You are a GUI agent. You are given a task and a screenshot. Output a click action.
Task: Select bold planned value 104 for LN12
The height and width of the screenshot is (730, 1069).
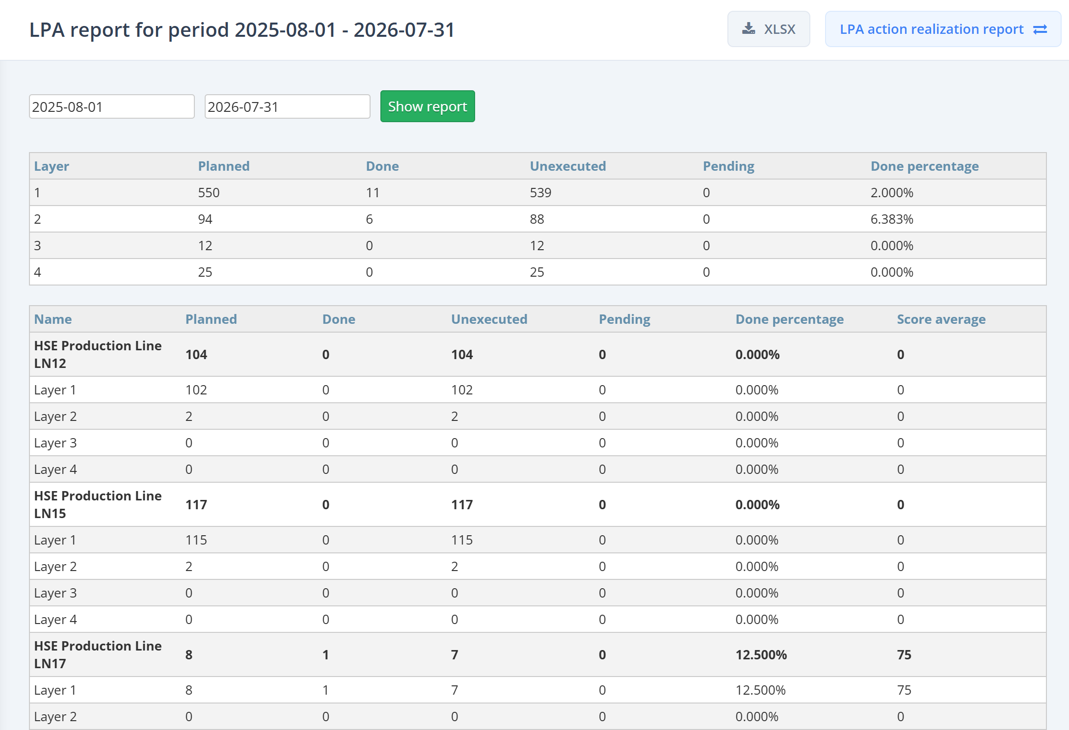[196, 354]
